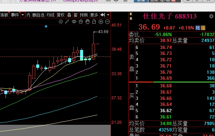Click buy level 2 price 36.67

(166, 92)
